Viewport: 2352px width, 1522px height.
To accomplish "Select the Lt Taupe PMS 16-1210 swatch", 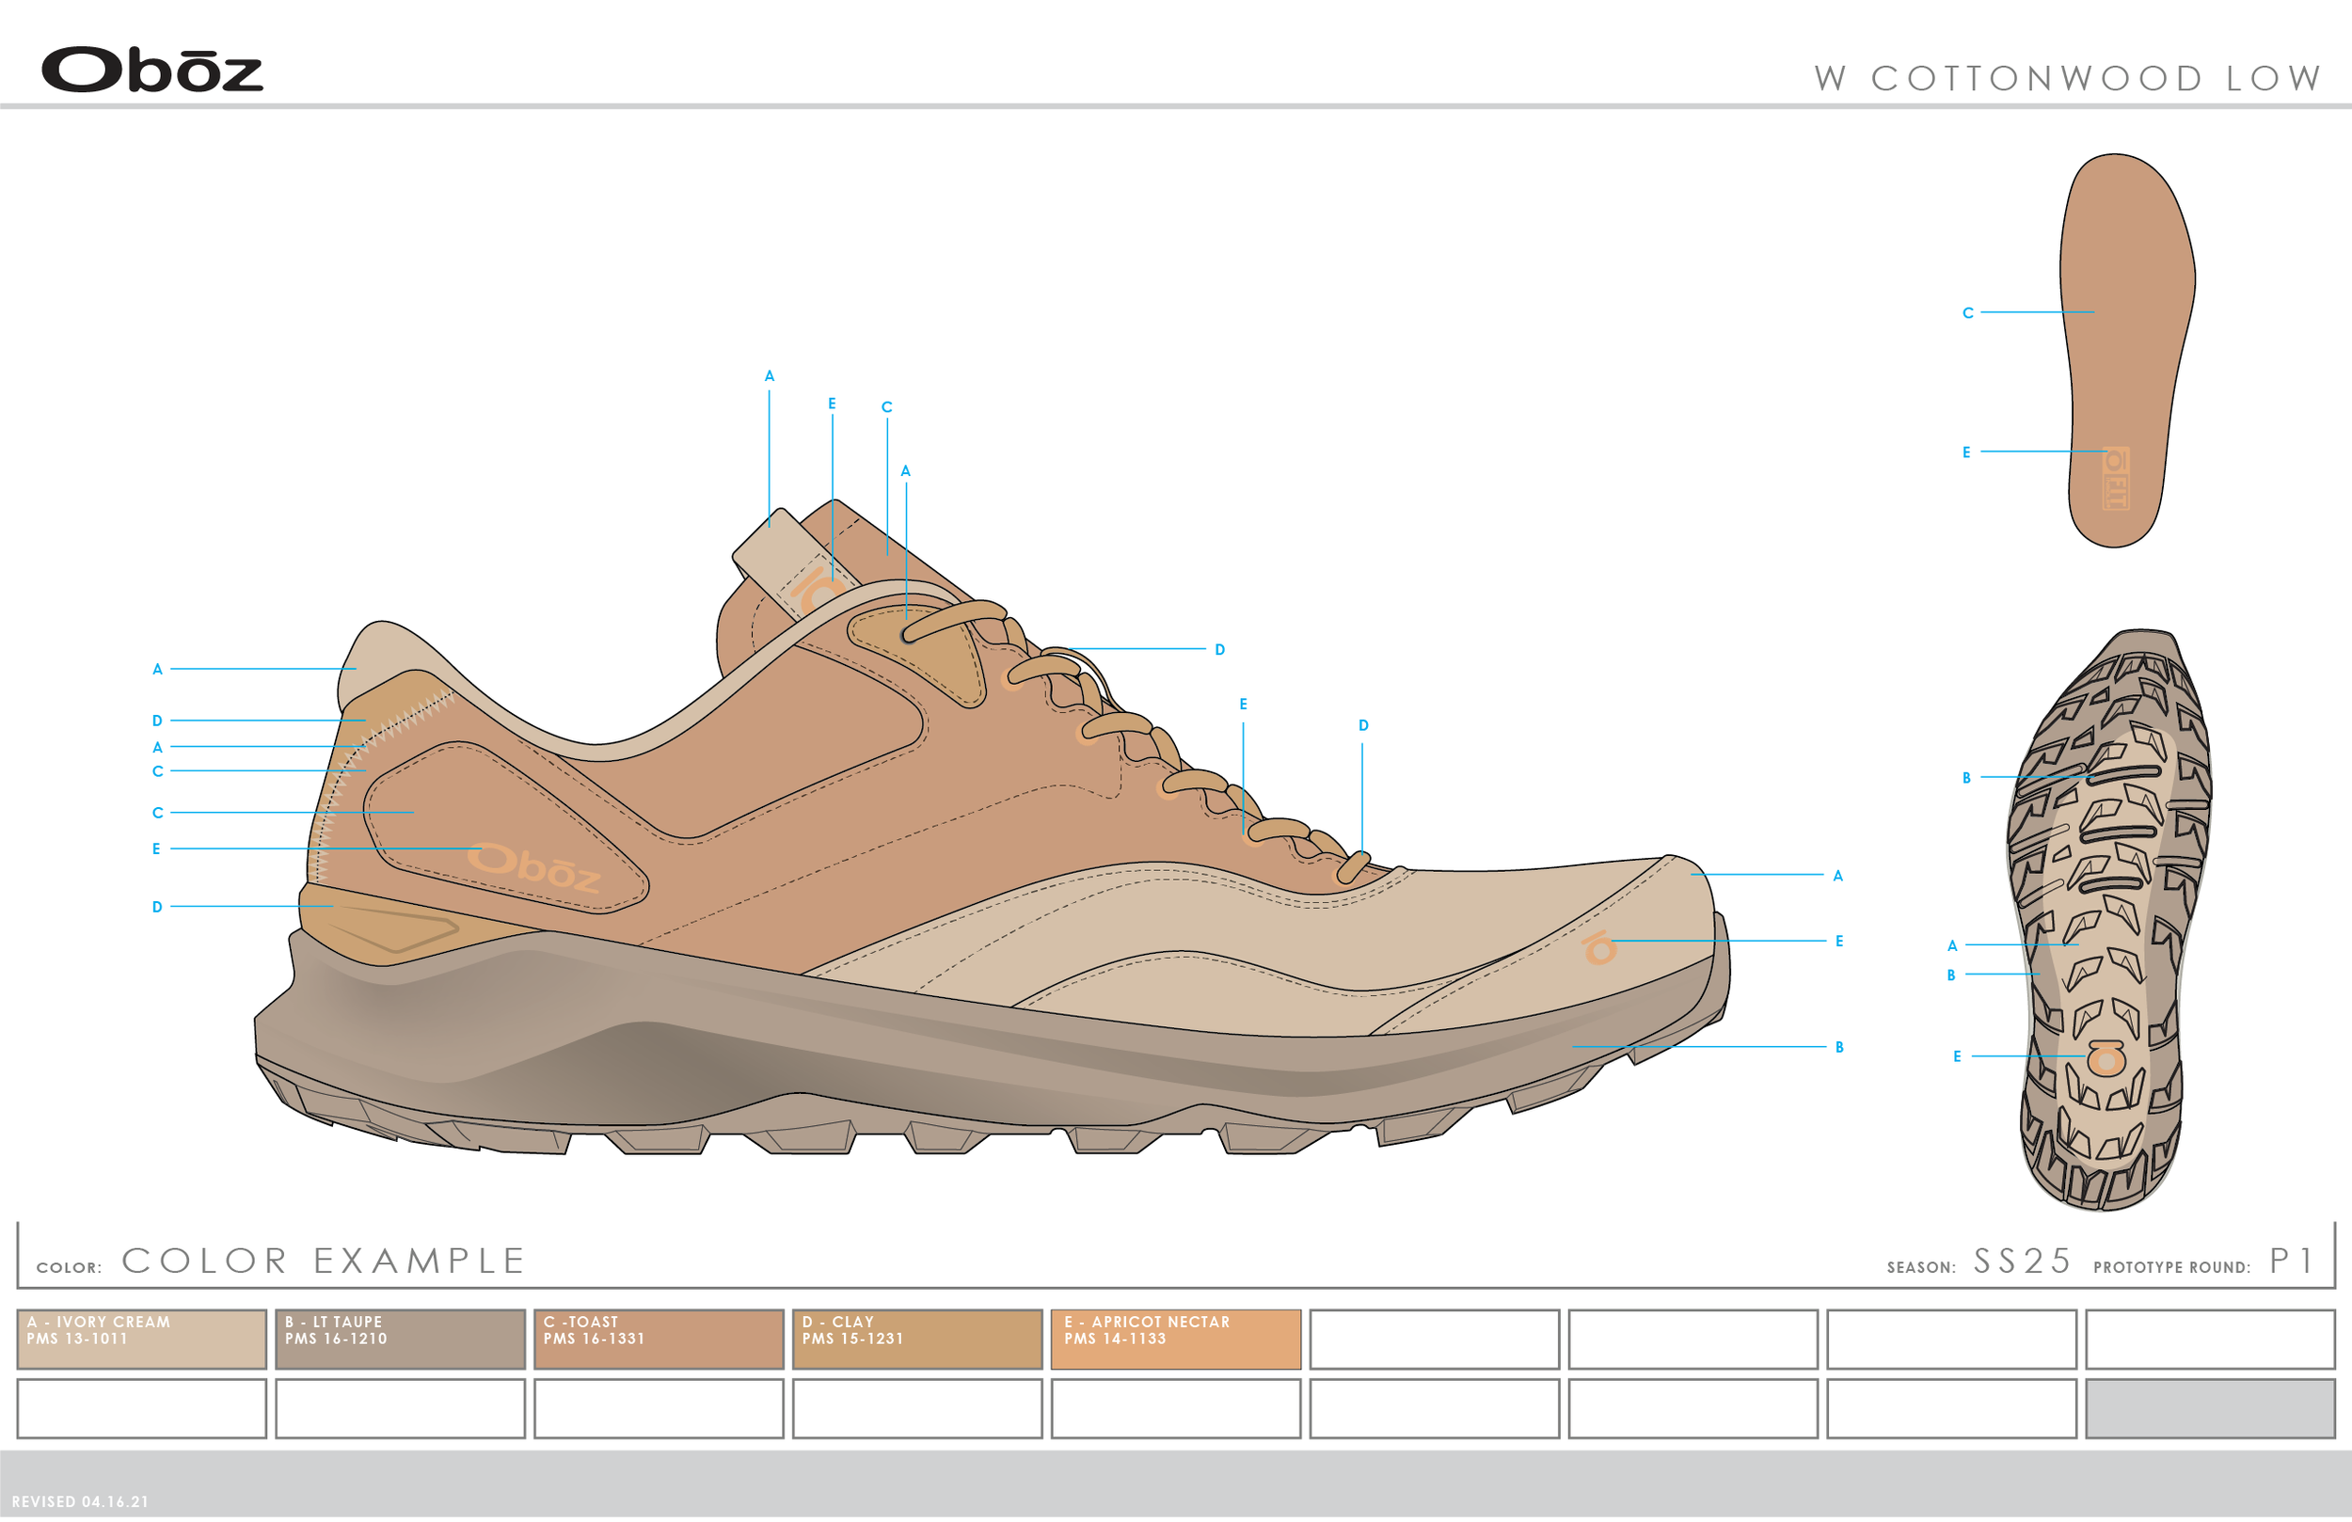I will click(x=399, y=1340).
